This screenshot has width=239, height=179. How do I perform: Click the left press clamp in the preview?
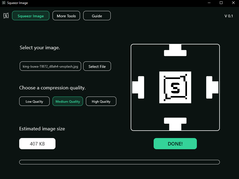[138, 88]
